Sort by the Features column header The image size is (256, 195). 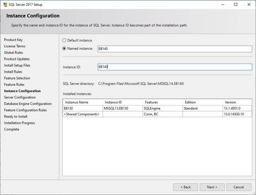(163, 102)
